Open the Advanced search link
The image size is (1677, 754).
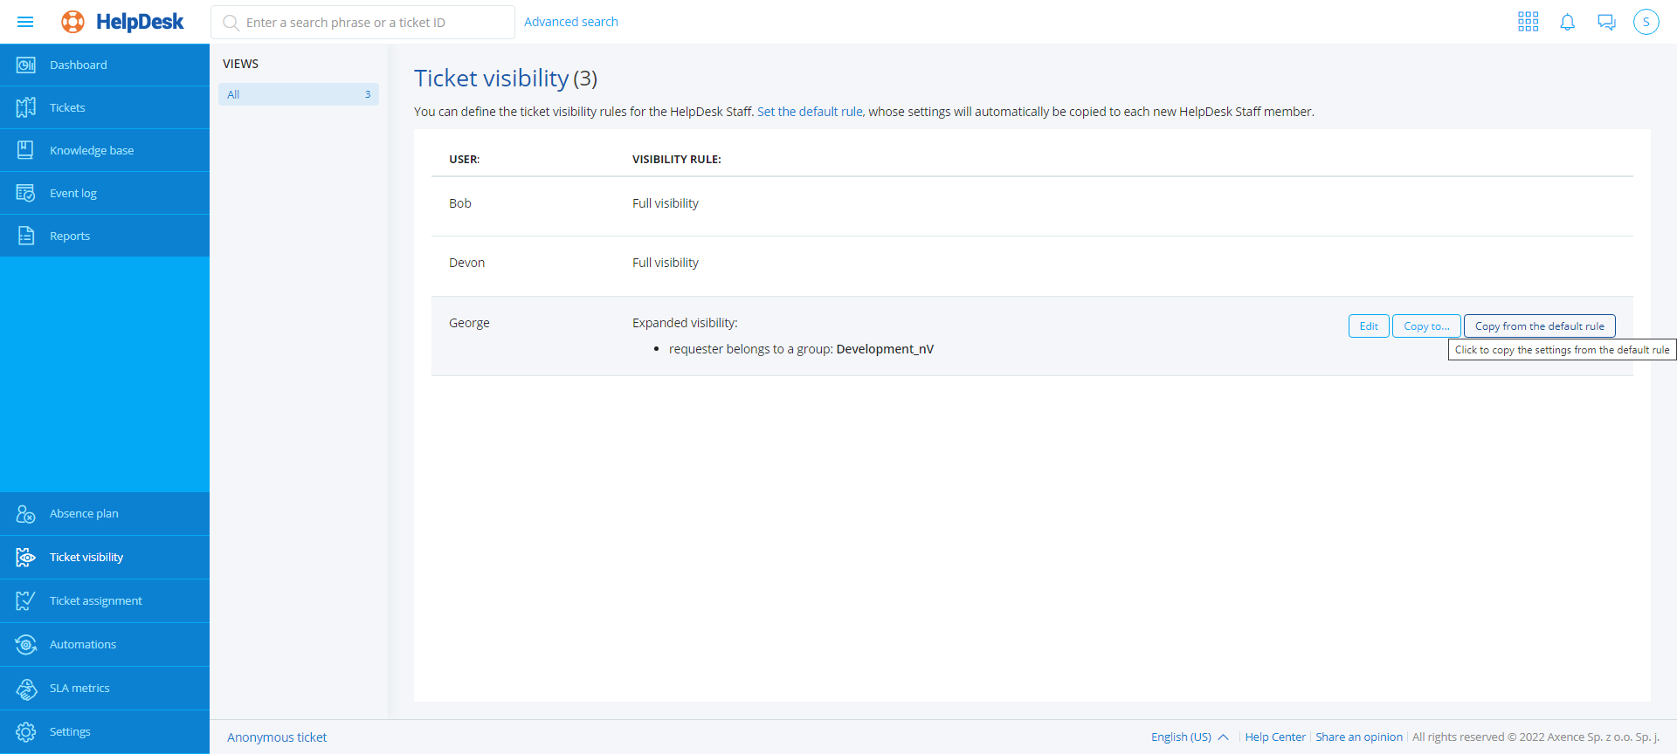570,22
